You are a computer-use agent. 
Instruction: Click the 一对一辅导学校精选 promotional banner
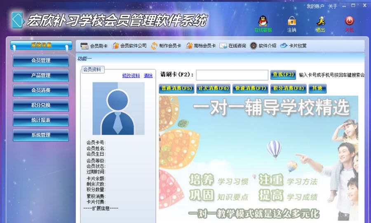pyautogui.click(x=258, y=159)
